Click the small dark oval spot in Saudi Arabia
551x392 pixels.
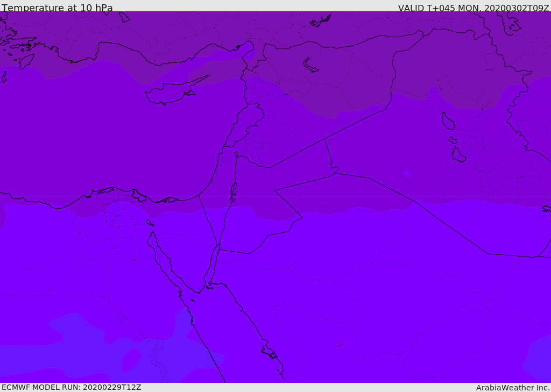pyautogui.click(x=340, y=345)
